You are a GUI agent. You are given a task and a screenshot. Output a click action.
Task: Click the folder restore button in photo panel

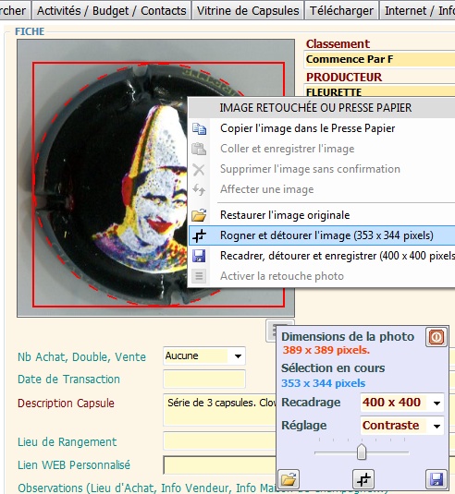pyautogui.click(x=289, y=479)
